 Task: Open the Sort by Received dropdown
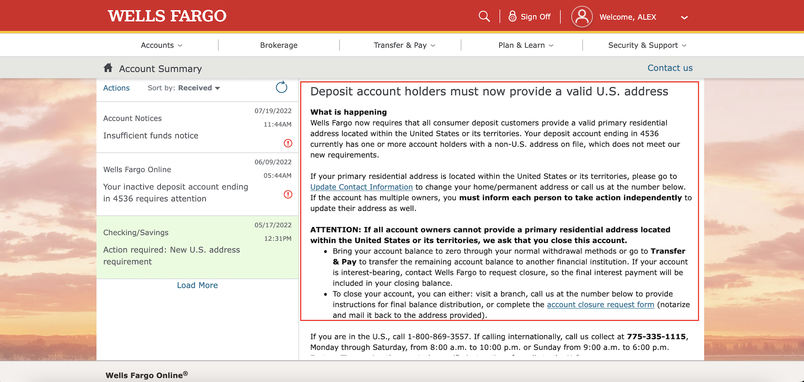pyautogui.click(x=199, y=88)
